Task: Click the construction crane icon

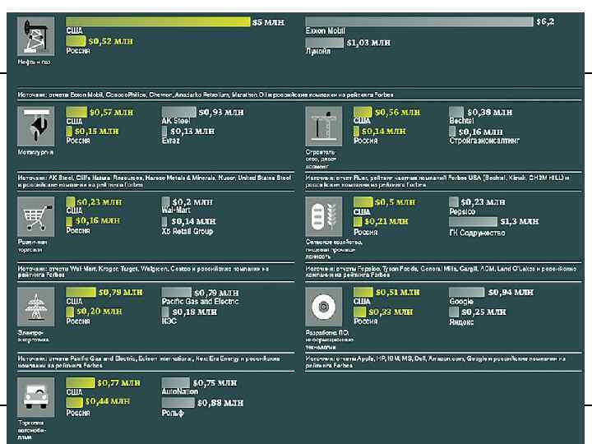Action: pos(324,126)
